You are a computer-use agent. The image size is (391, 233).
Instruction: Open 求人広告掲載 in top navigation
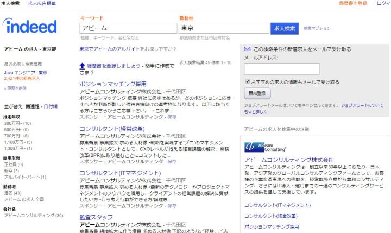[x=42, y=3]
